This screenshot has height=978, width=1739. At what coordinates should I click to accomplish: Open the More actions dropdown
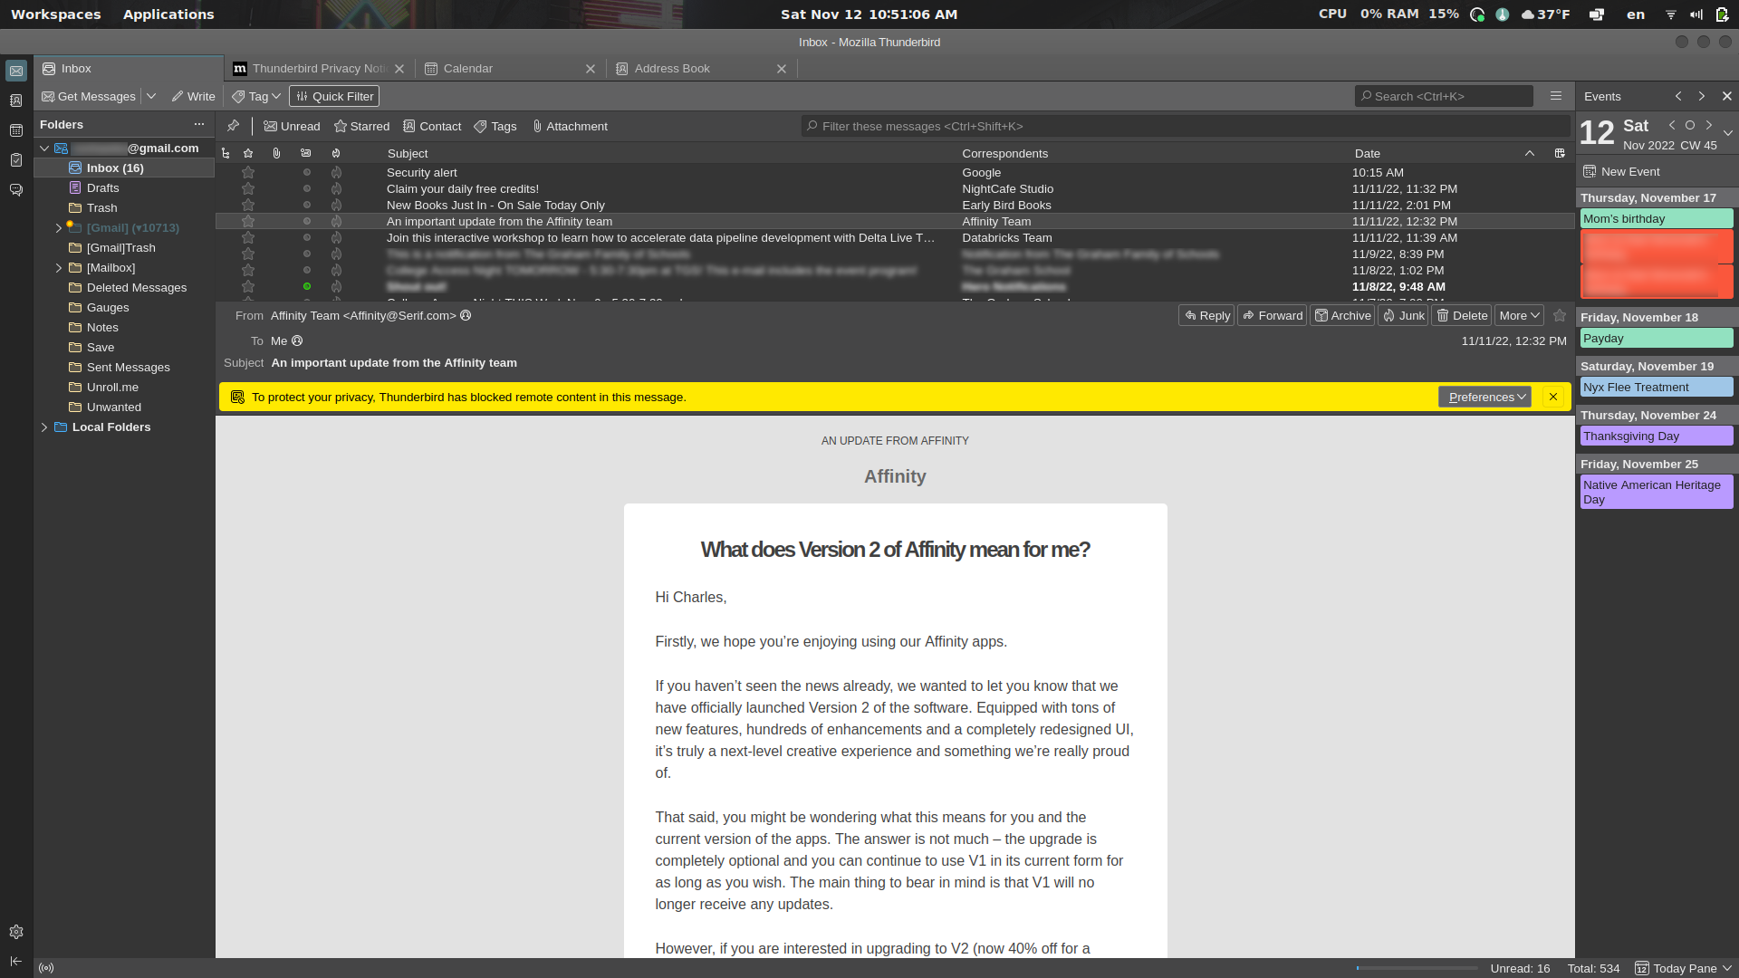coord(1518,315)
